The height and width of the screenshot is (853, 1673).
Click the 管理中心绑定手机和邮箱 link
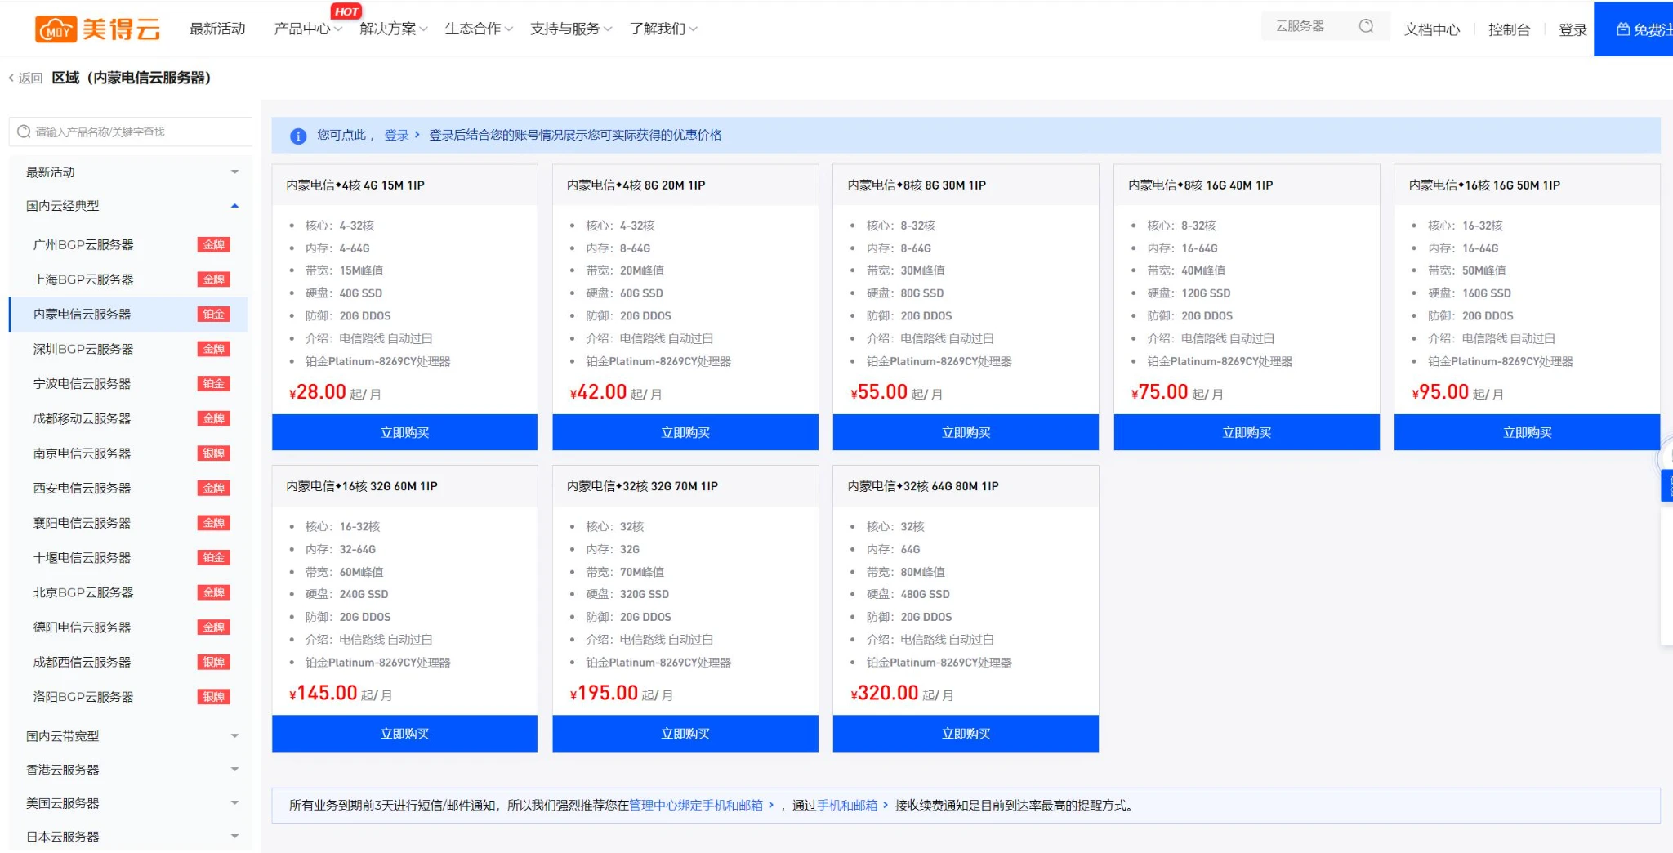click(x=695, y=806)
